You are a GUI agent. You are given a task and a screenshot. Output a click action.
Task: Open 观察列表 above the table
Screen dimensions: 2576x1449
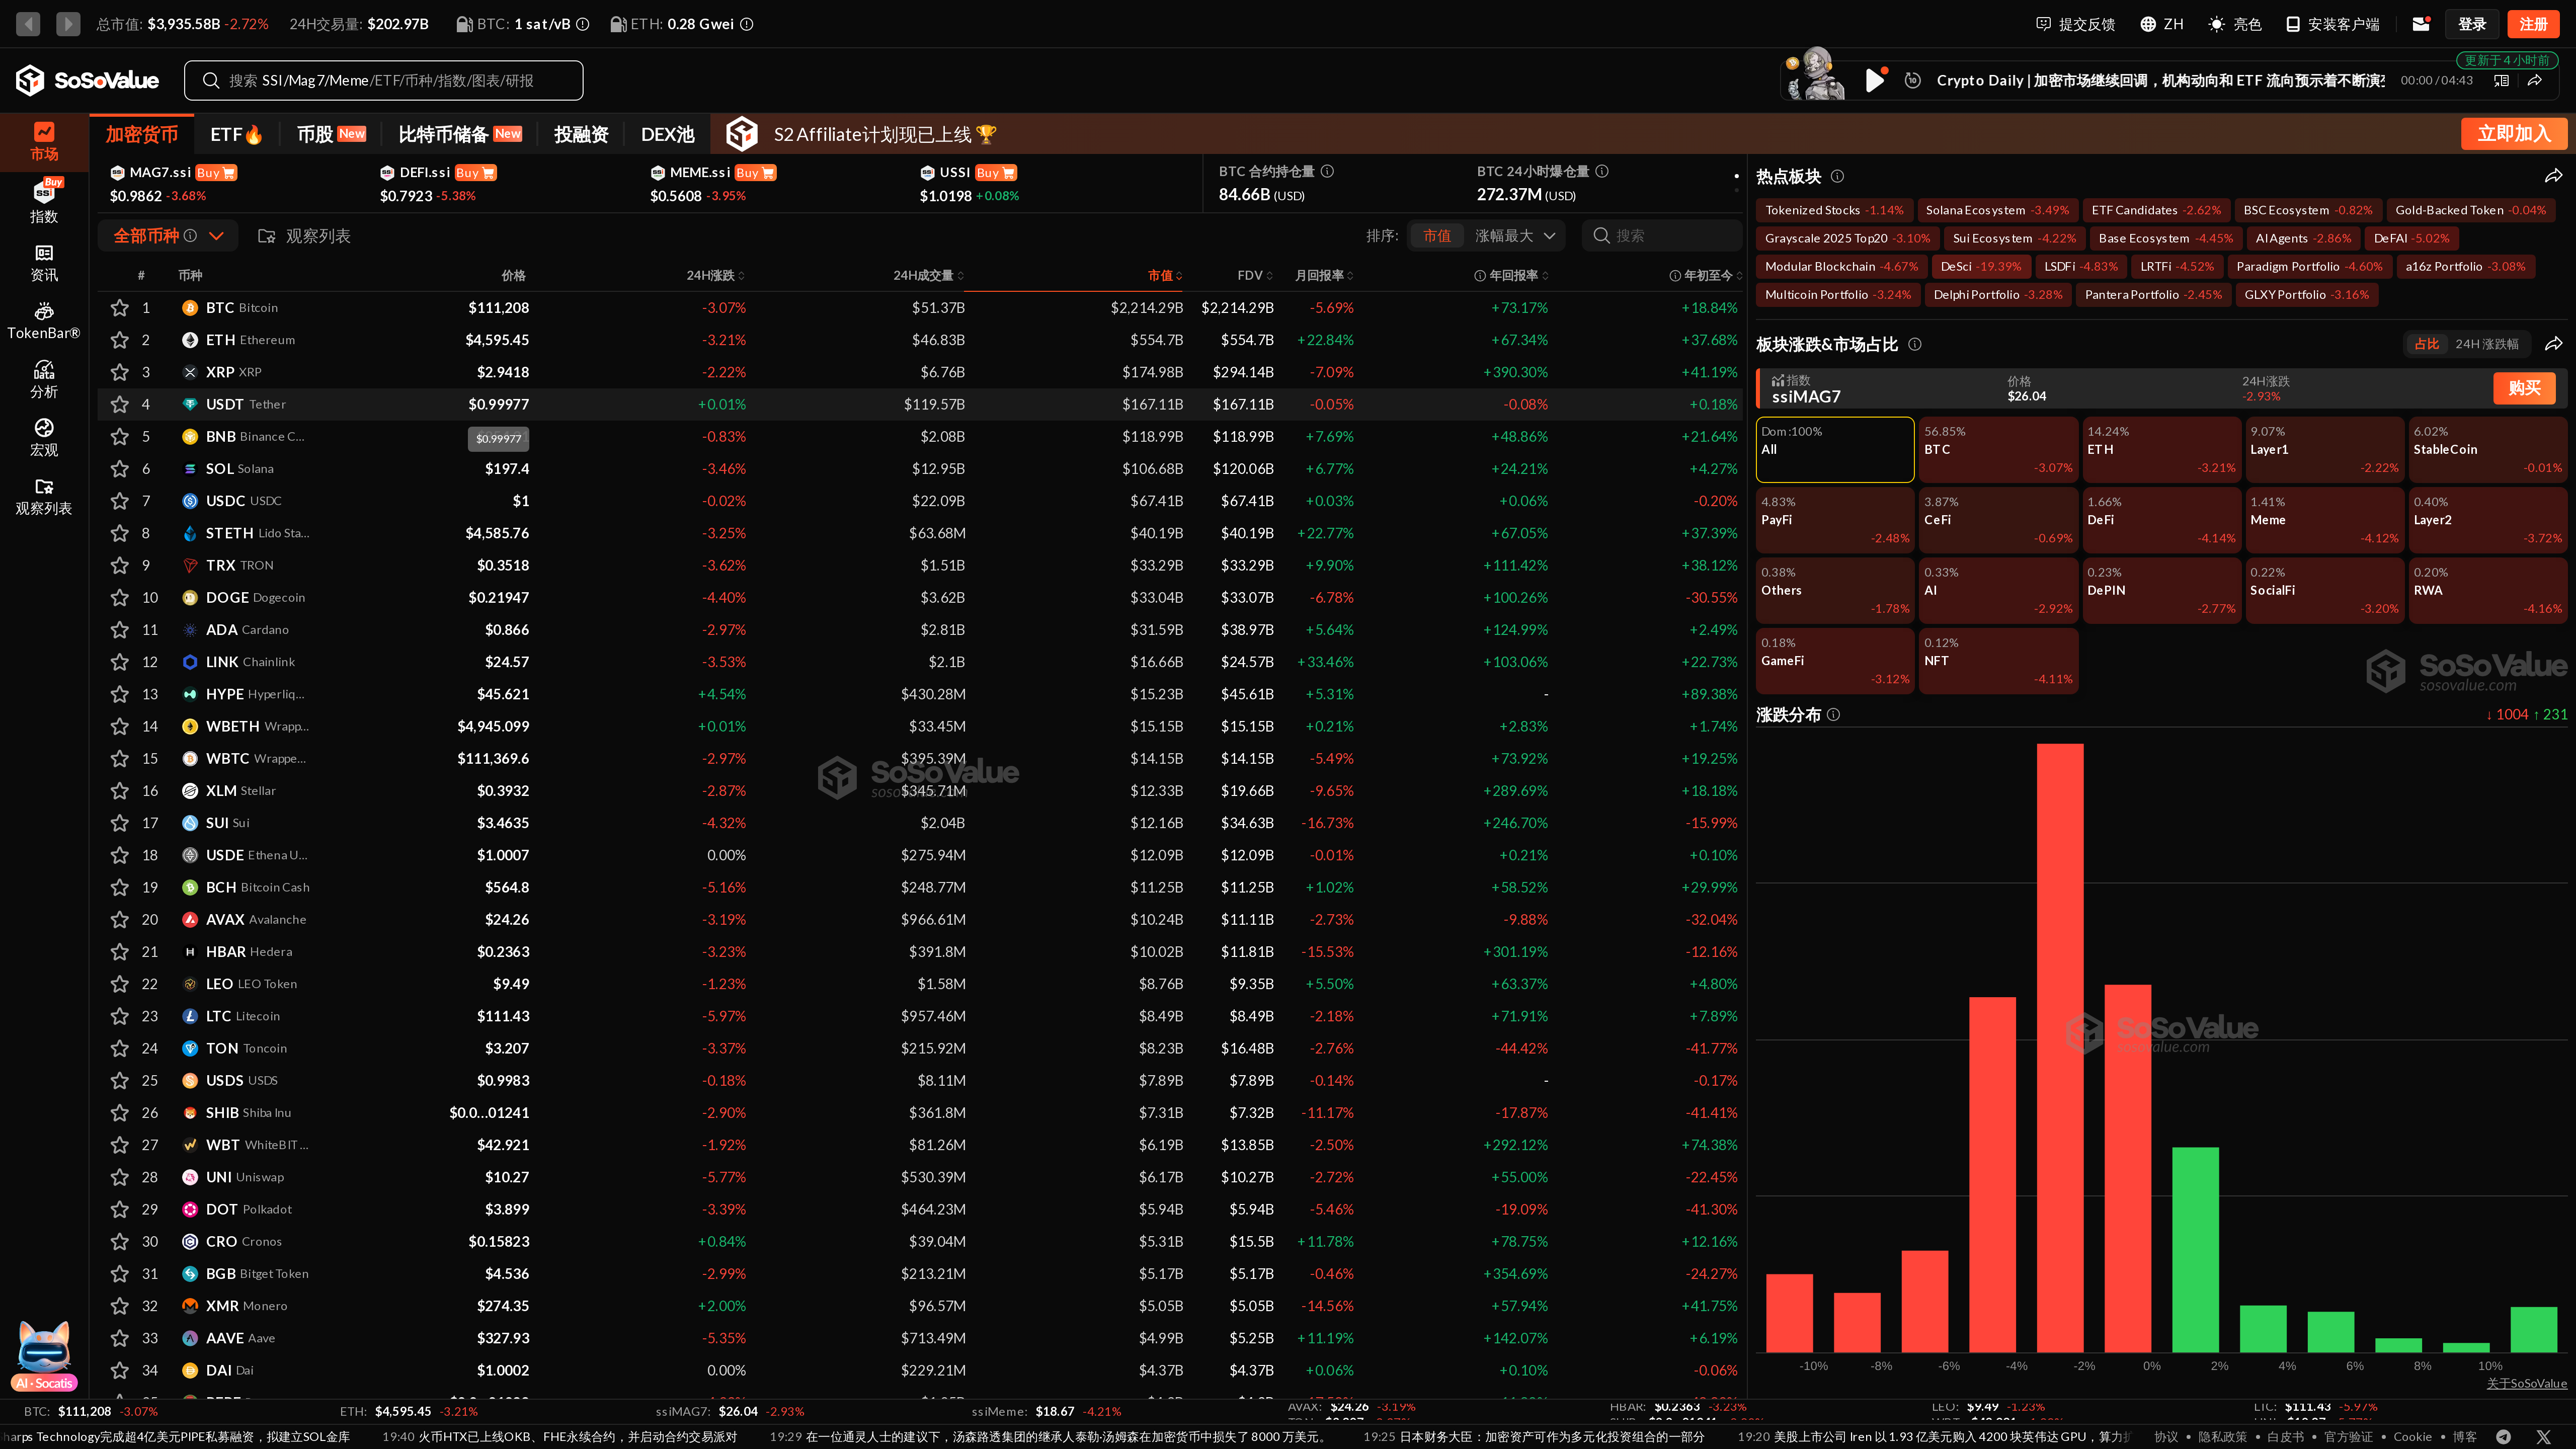(x=304, y=236)
